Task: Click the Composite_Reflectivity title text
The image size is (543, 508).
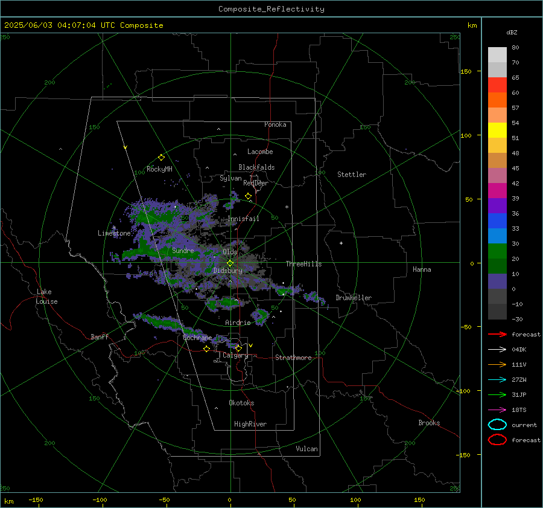Action: (x=271, y=9)
